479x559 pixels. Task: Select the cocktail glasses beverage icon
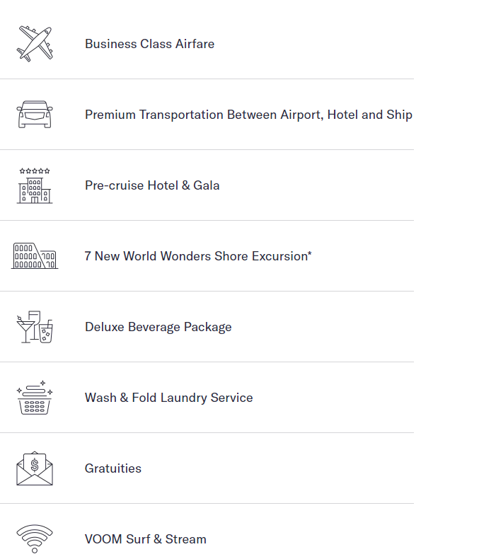(x=35, y=327)
